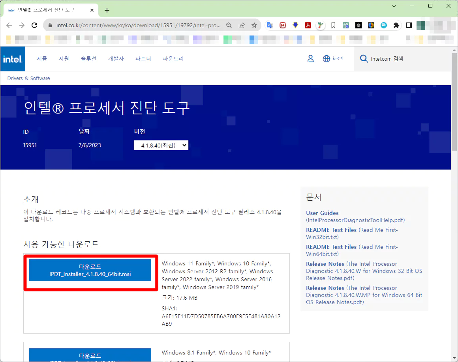Click the SHA1 hash A6F15F11D7D50785FB6A700E9E5E481A80A12AB9
This screenshot has height=362, width=458.
(x=221, y=320)
